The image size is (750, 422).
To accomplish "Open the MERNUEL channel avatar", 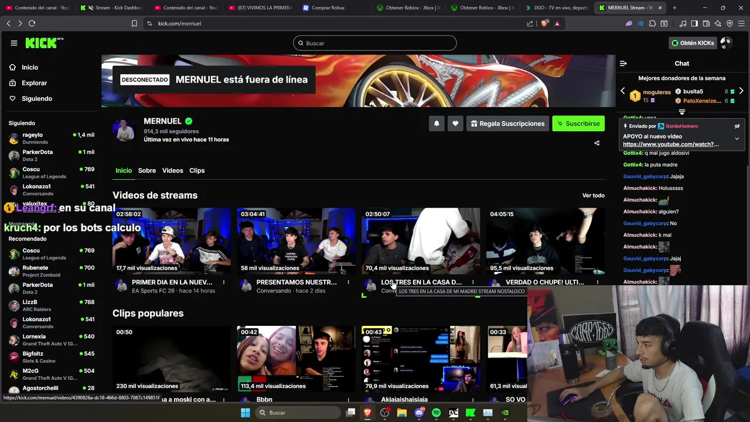I will 124,130.
